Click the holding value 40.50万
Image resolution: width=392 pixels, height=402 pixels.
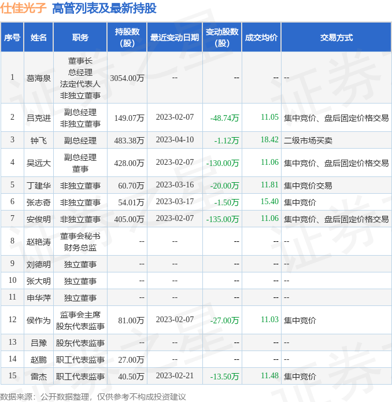click(131, 377)
